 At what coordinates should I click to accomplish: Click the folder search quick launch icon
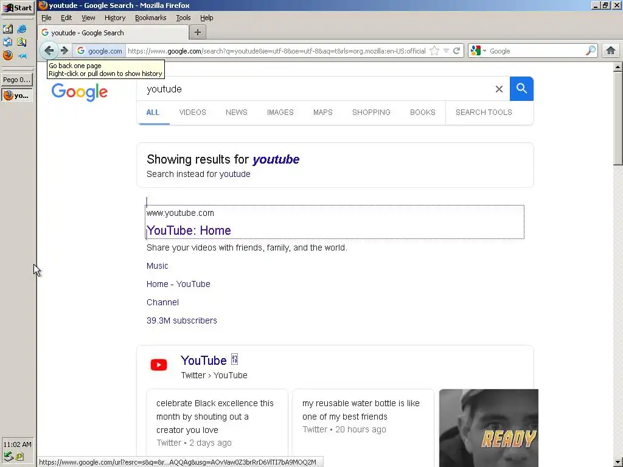[x=22, y=42]
